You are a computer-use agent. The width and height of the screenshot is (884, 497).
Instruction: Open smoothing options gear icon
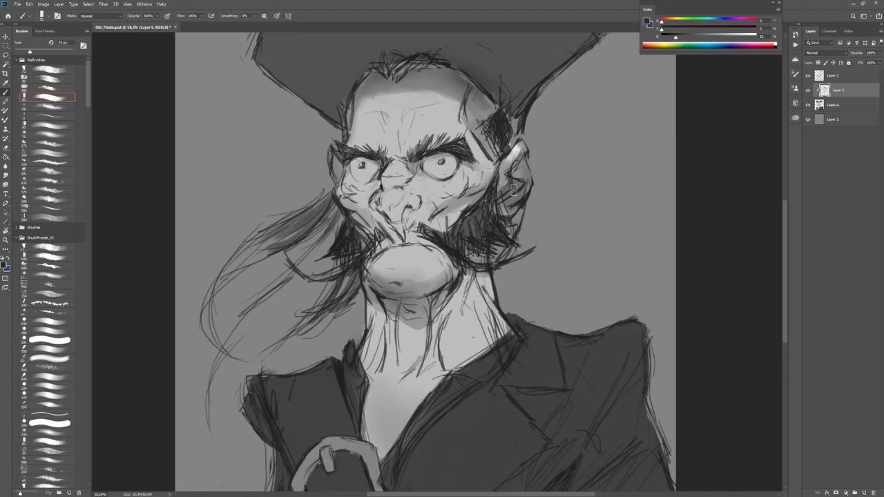264,16
